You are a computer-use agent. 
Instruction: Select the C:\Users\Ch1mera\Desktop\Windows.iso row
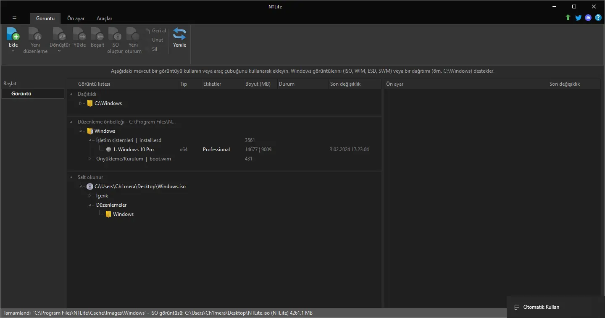point(224,187)
